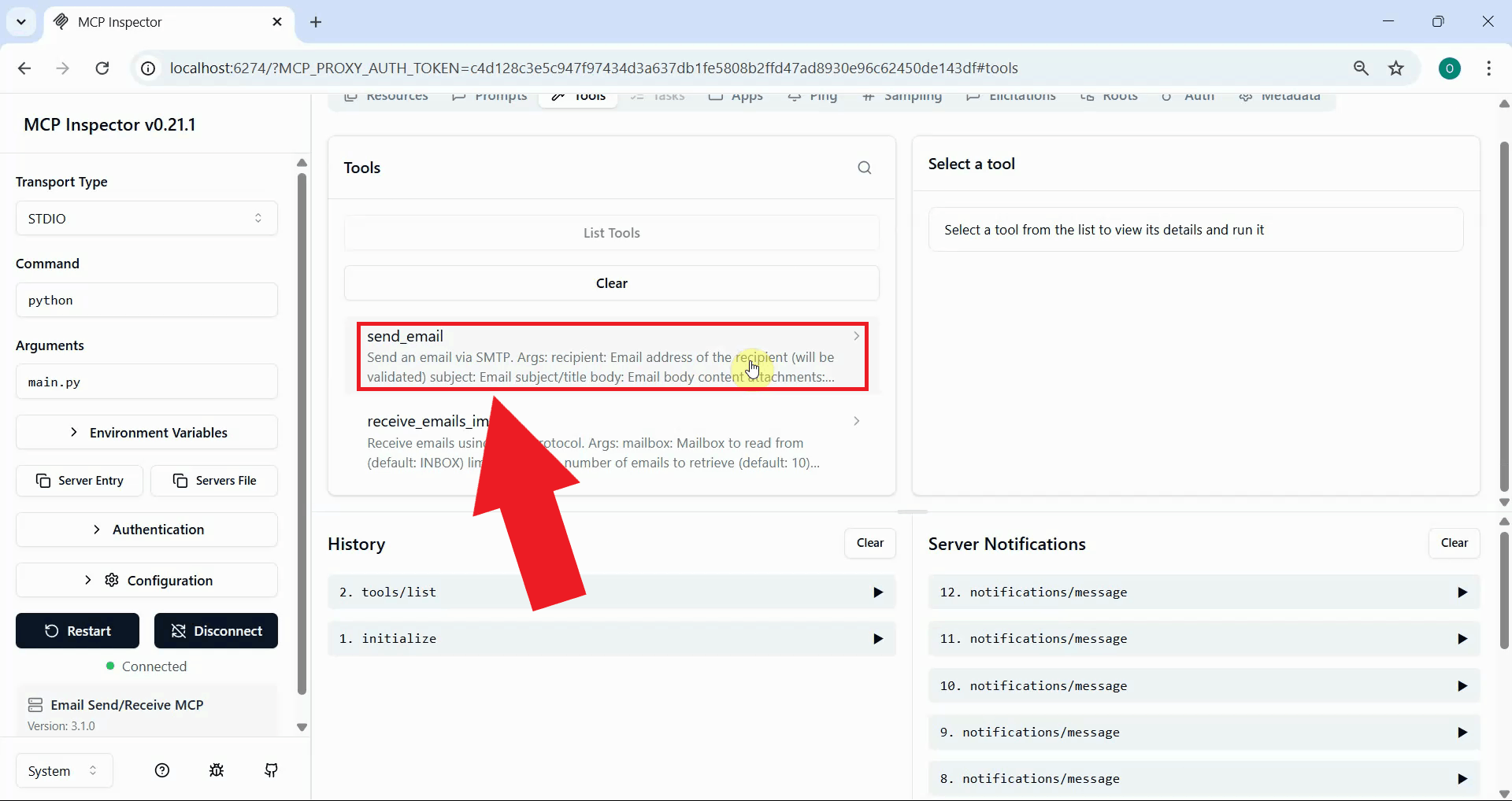
Task: Open the Metadata panel icon
Action: click(1247, 98)
